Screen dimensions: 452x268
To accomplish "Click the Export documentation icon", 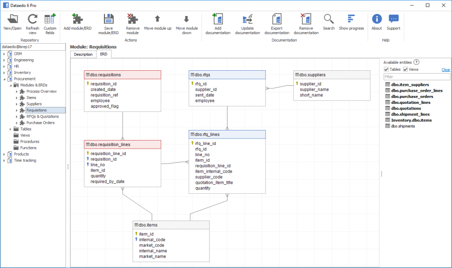I will pos(277,19).
